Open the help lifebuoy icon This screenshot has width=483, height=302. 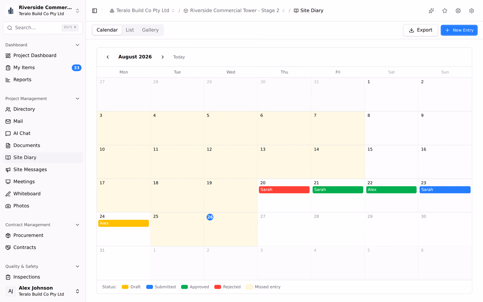tap(458, 11)
